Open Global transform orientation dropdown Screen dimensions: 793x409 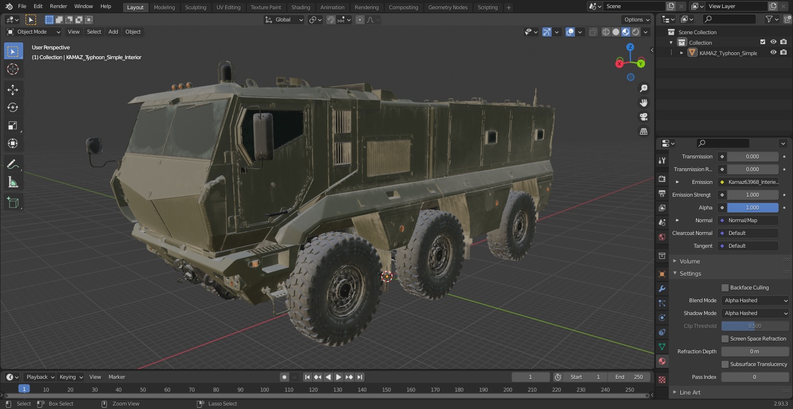[x=284, y=20]
